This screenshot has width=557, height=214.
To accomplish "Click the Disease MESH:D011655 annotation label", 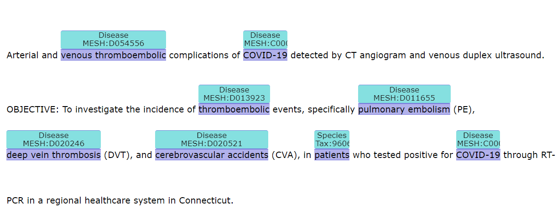I will click(x=404, y=94).
